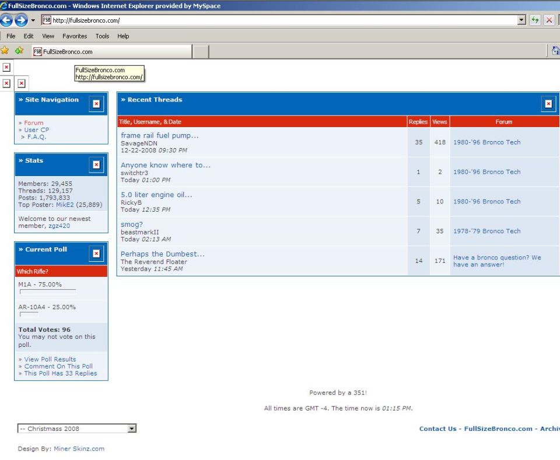Click the '418' views cell
The image size is (560, 460).
[x=440, y=142]
